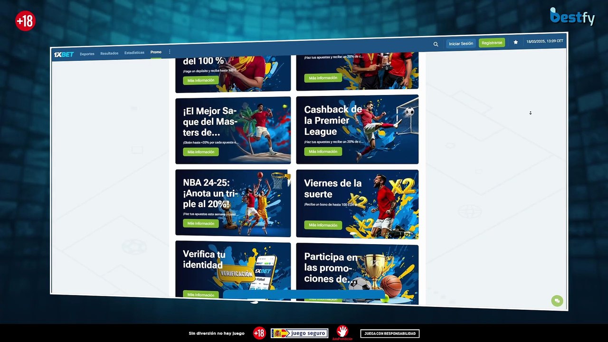This screenshot has width=608, height=342.
Task: Click Más información on Verifica tu identidad
Action: (201, 294)
